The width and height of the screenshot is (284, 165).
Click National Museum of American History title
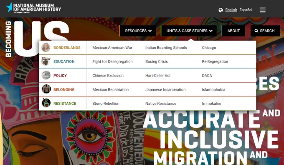click(x=38, y=8)
